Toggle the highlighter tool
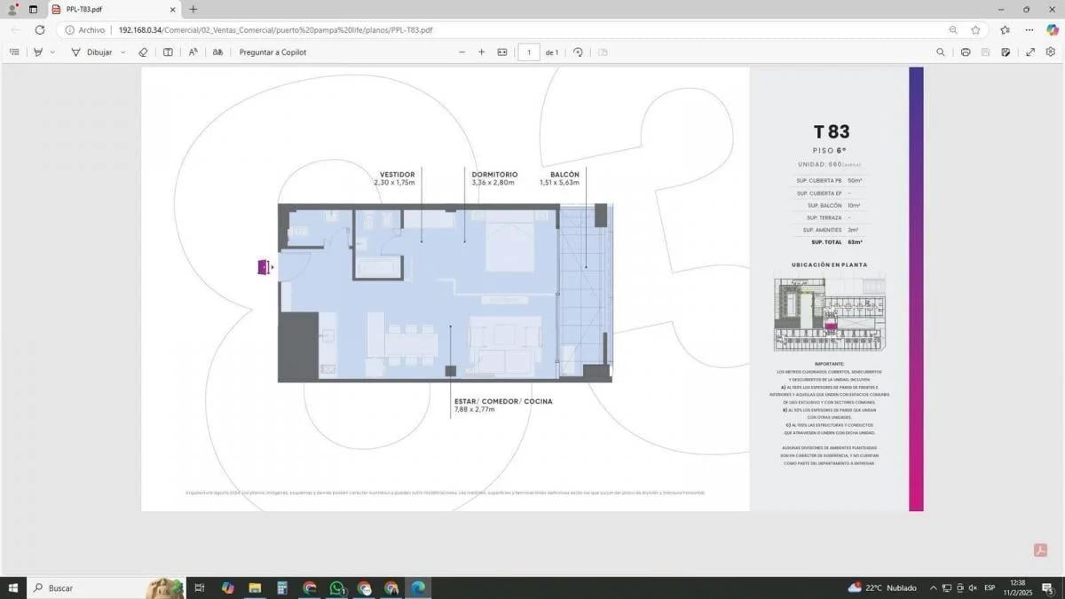The image size is (1065, 599). click(x=38, y=52)
